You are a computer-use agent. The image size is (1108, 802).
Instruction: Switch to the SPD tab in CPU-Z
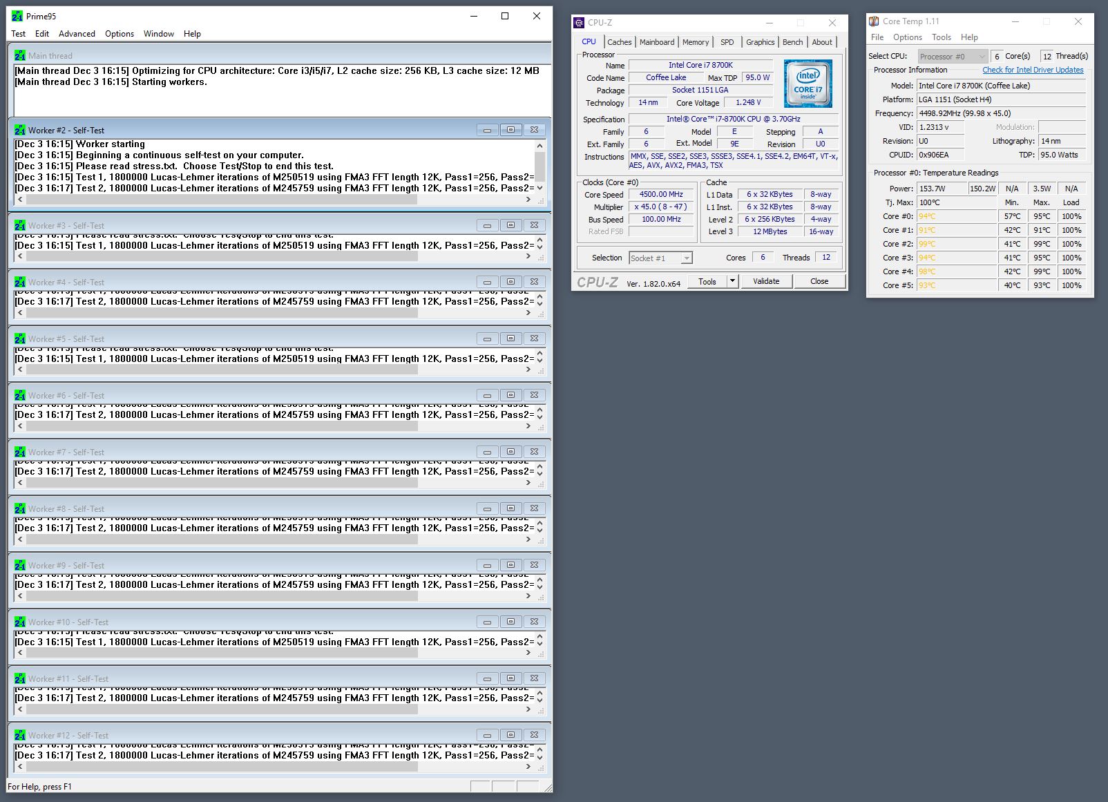727,42
